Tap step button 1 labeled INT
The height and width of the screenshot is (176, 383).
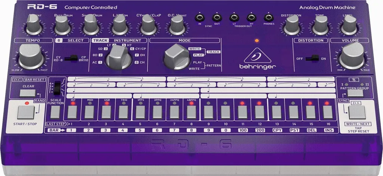73,112
